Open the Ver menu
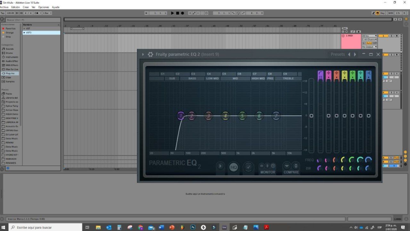 [34, 7]
